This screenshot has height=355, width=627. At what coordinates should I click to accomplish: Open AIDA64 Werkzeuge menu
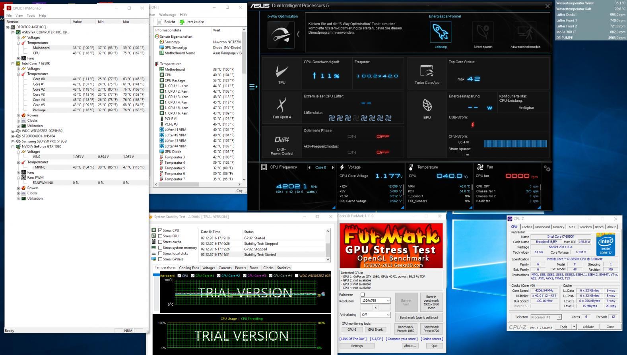[x=167, y=15]
